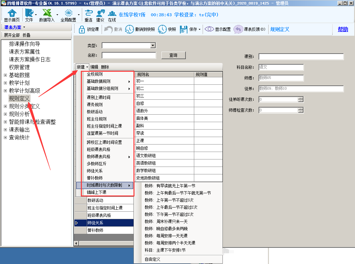Screen dimensions: 355x264
Task: Open the 类型 combo box dropdown
Action: pos(153,45)
